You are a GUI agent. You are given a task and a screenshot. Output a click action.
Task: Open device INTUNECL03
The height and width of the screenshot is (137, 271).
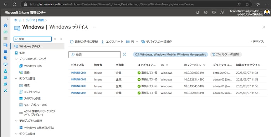tap(78, 86)
